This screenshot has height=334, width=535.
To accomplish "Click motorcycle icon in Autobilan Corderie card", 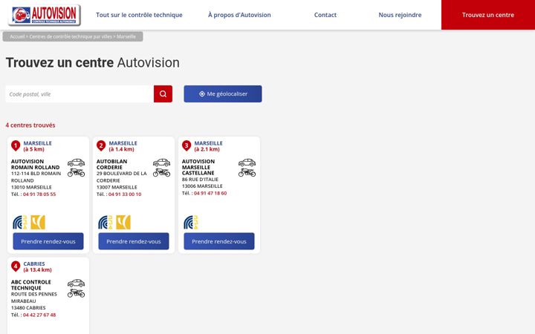I will click(161, 172).
